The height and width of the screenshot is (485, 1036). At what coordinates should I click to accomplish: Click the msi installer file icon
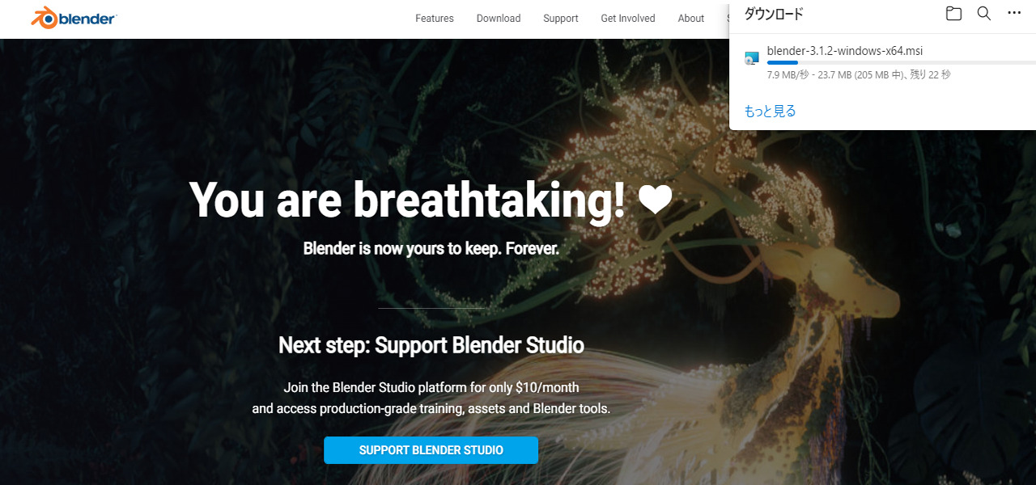tap(752, 57)
